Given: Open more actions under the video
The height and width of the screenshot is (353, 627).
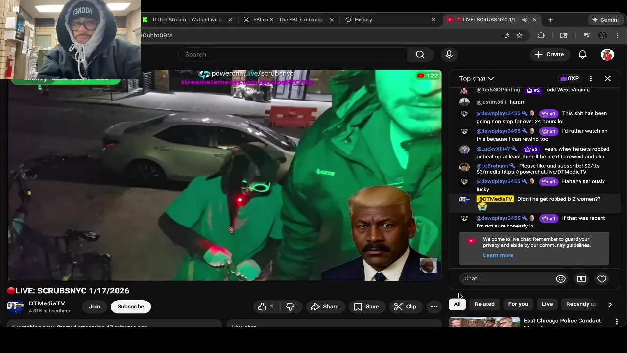Looking at the screenshot, I should coord(434,306).
